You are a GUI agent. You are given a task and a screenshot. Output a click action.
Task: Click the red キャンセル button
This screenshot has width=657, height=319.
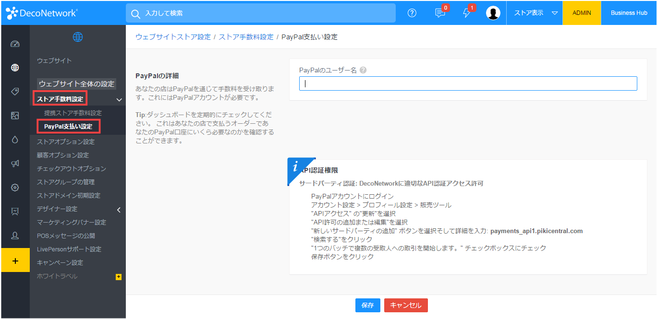coord(406,306)
